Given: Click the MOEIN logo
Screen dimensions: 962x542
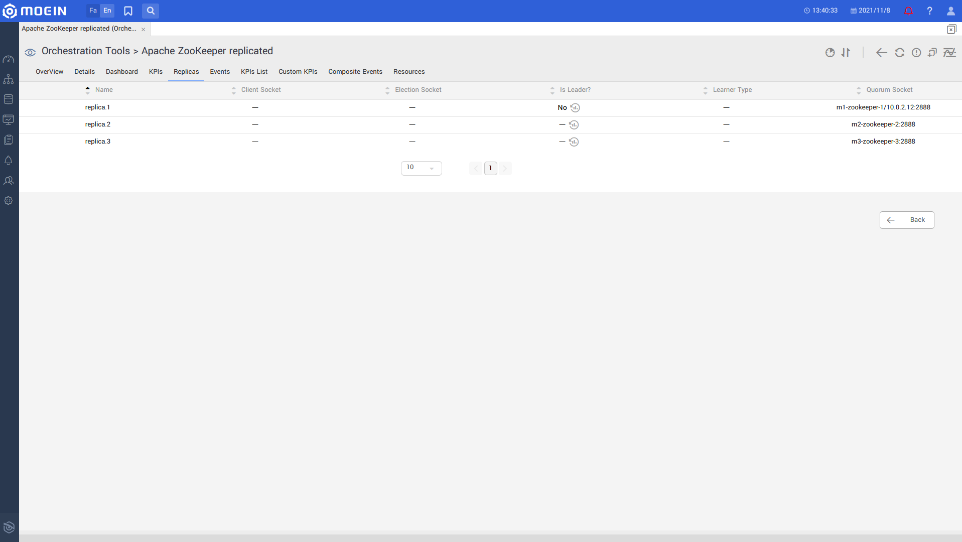Looking at the screenshot, I should pyautogui.click(x=35, y=11).
